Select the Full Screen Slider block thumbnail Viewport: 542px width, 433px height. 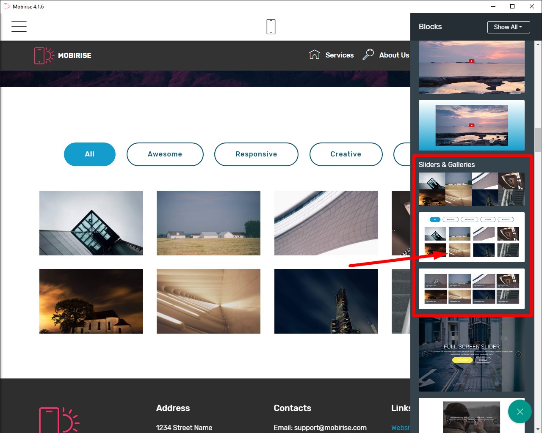(471, 354)
